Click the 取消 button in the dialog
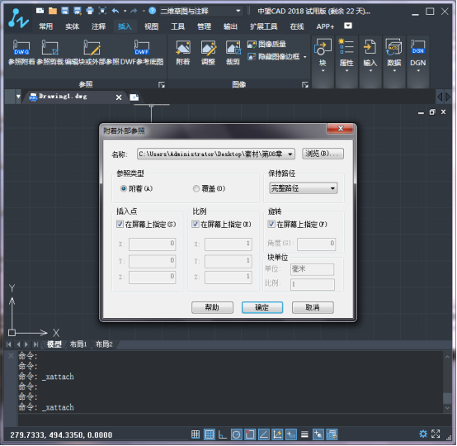Image resolution: width=457 pixels, height=446 pixels. pyautogui.click(x=313, y=307)
